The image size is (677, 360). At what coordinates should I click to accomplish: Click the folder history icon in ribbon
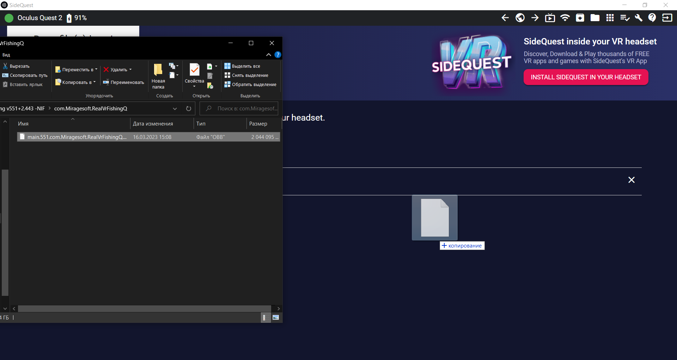coord(210,85)
